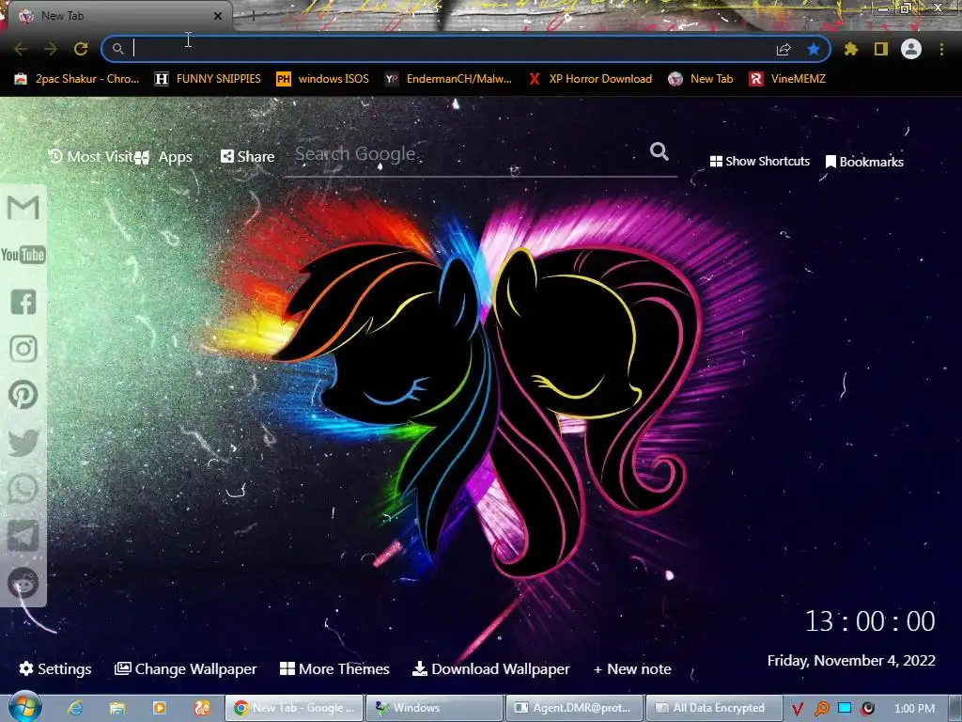Click Download Wallpaper
Screen dimensions: 962x722
(490, 668)
